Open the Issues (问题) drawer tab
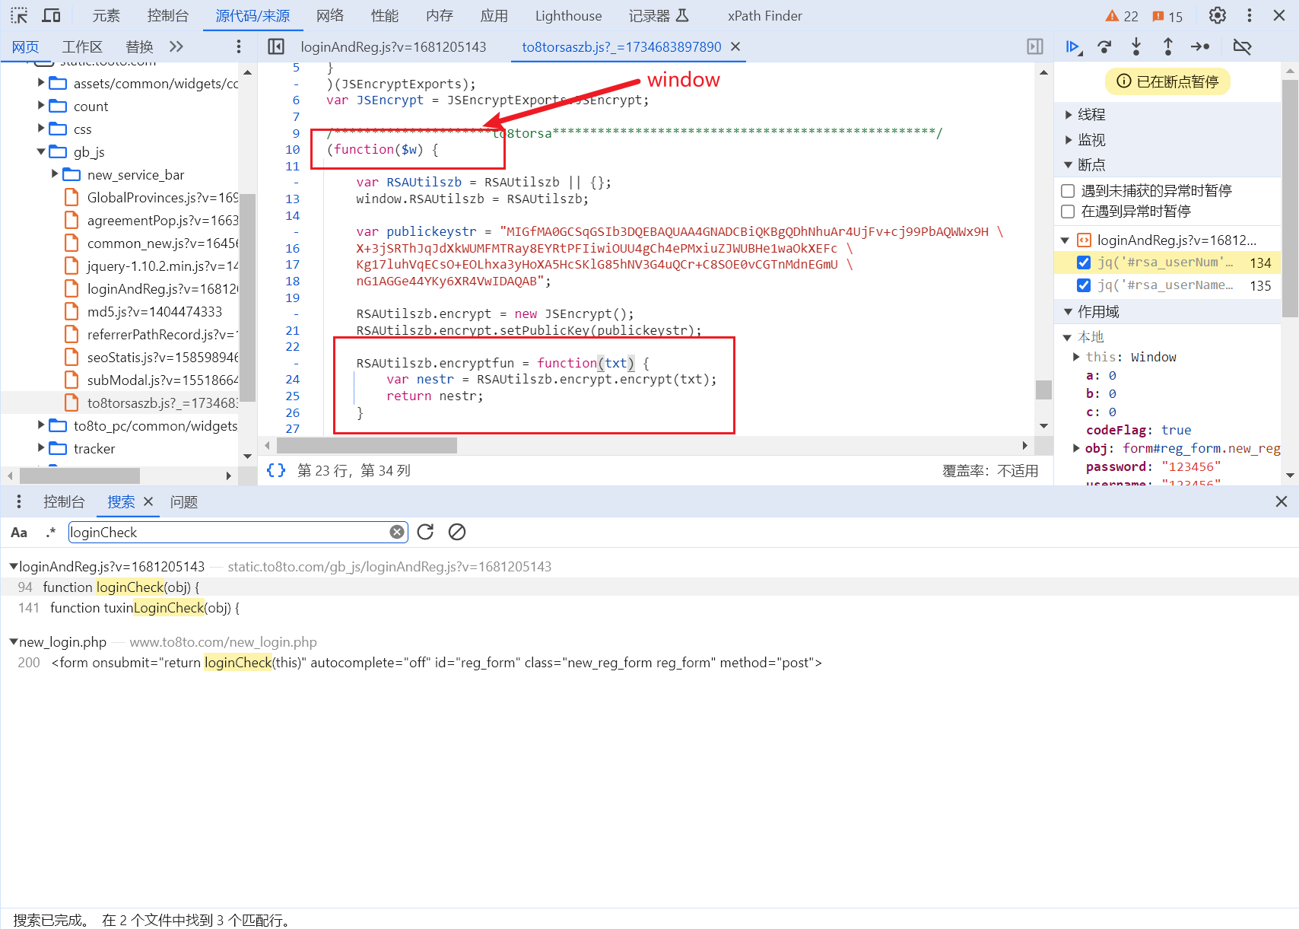 coord(184,501)
